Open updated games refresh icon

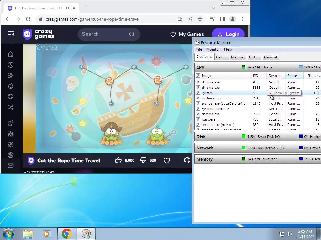[11, 97]
